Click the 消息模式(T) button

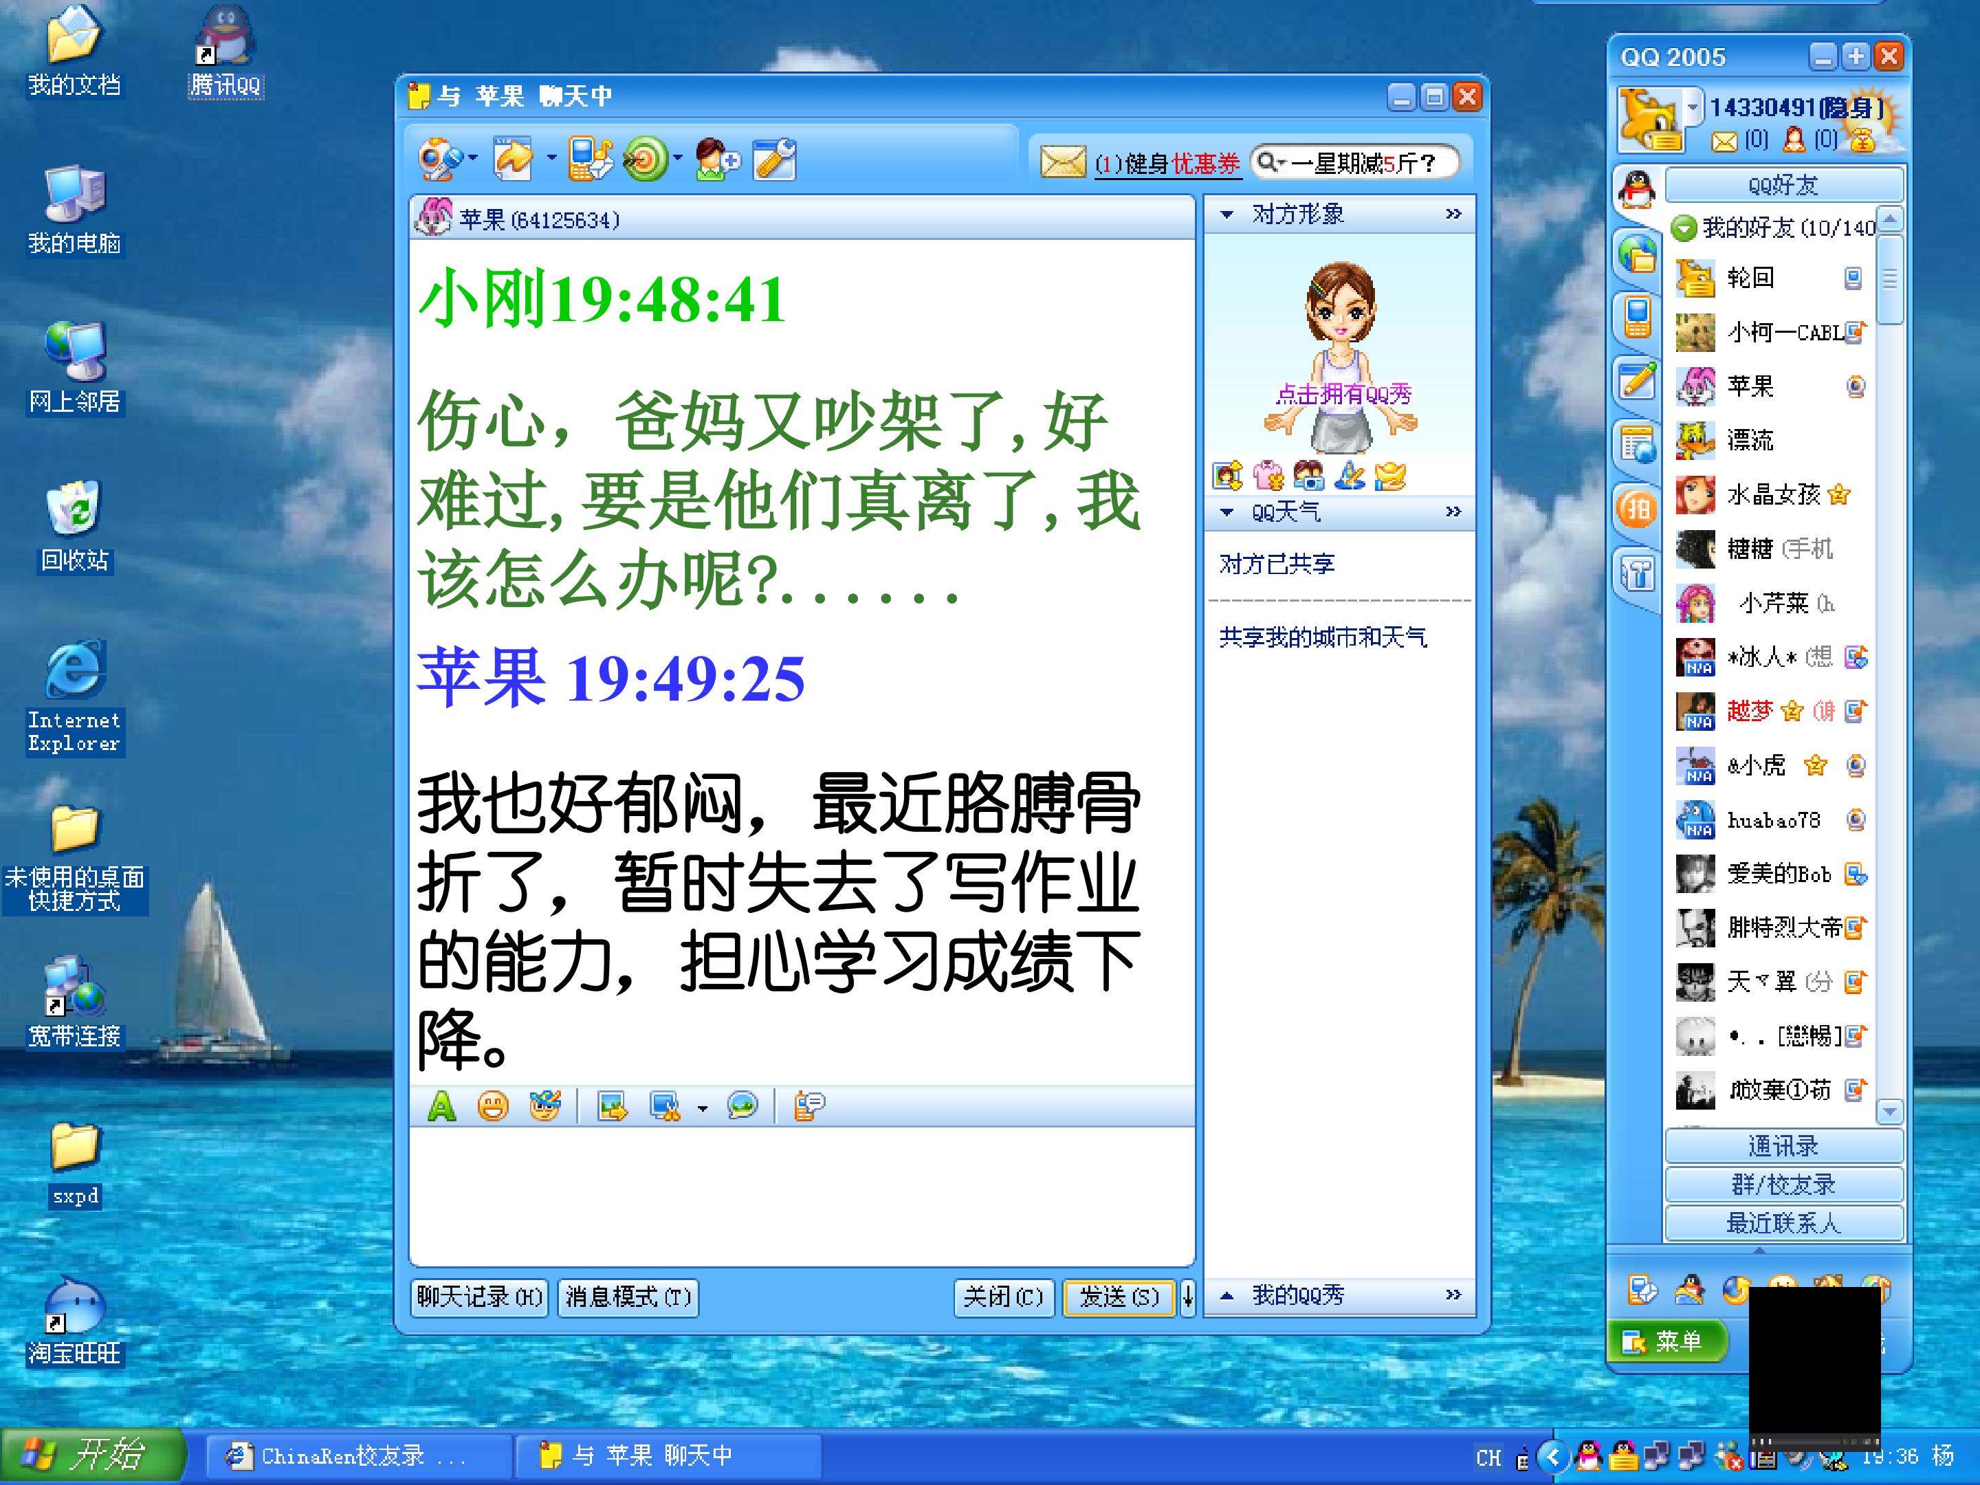[628, 1297]
